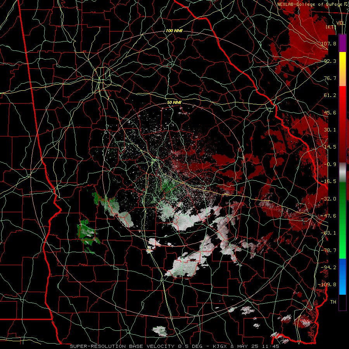Click the -0.9 velocity scale value
The height and width of the screenshot is (349, 349).
330,164
